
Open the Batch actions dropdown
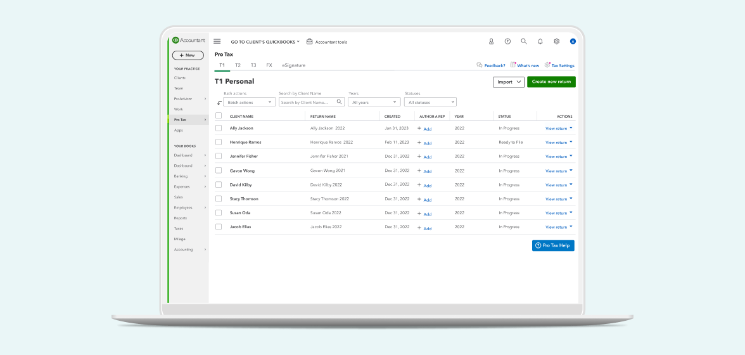click(x=250, y=102)
